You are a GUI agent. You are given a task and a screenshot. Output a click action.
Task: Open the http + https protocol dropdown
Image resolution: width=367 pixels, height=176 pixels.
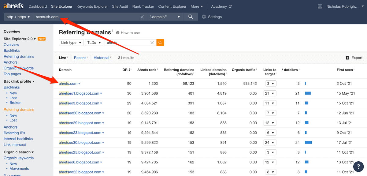18,17
